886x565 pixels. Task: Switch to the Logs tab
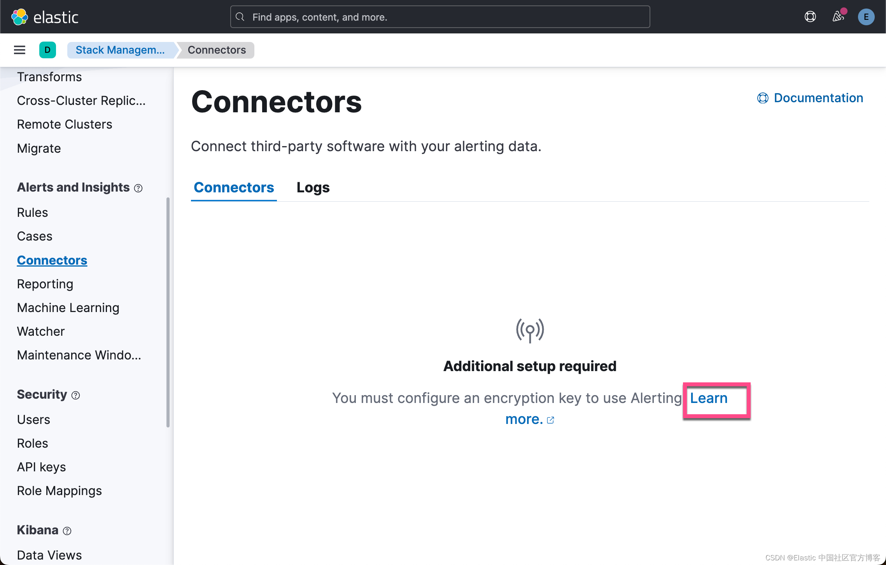click(x=313, y=187)
